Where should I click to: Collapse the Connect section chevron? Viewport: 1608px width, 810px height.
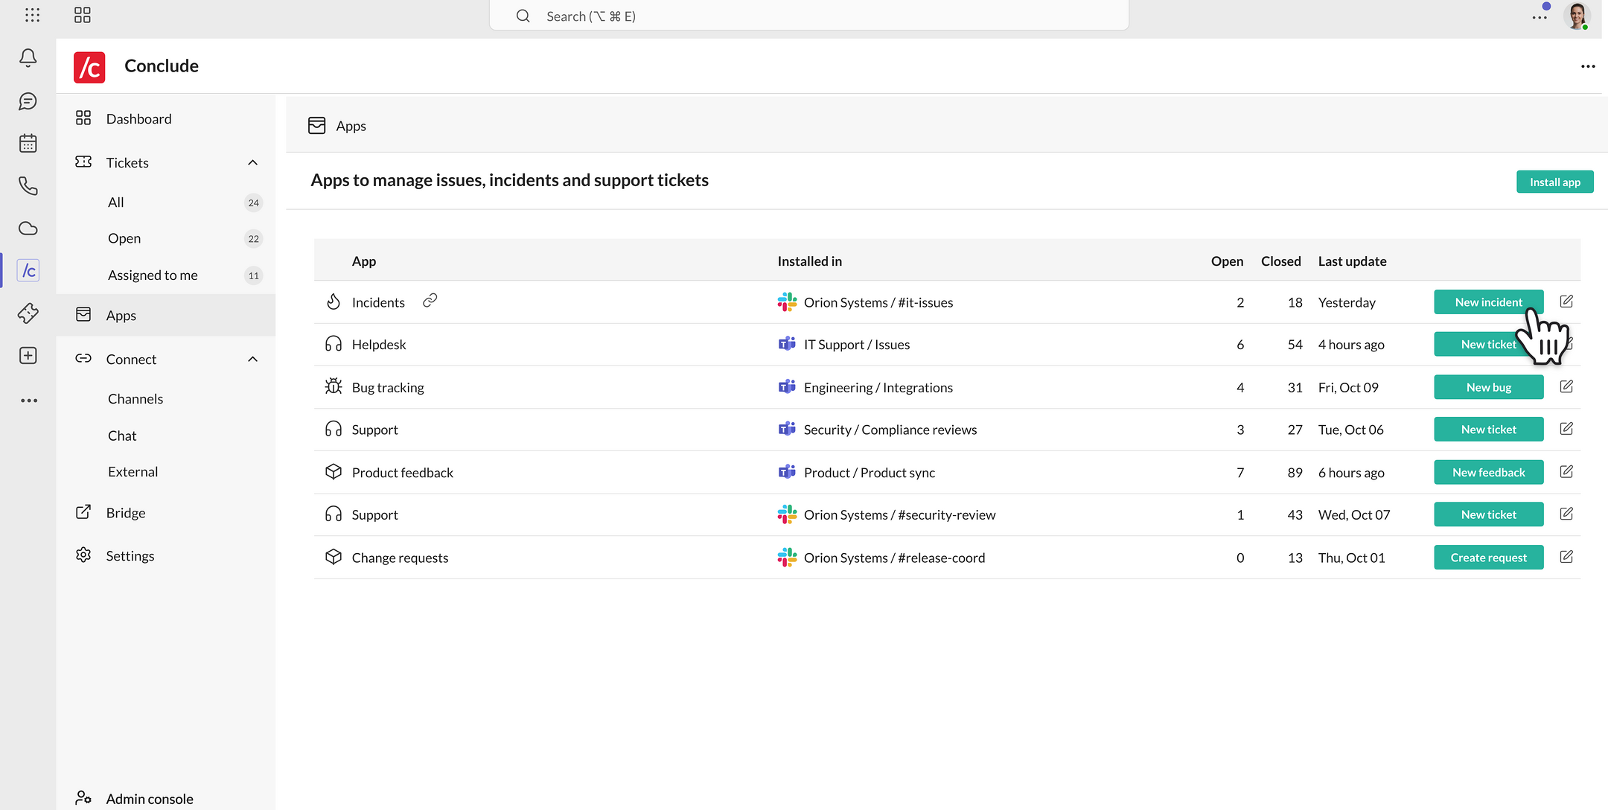coord(253,360)
